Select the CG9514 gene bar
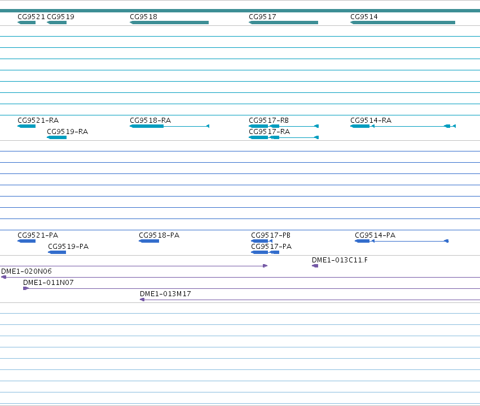 click(x=403, y=23)
